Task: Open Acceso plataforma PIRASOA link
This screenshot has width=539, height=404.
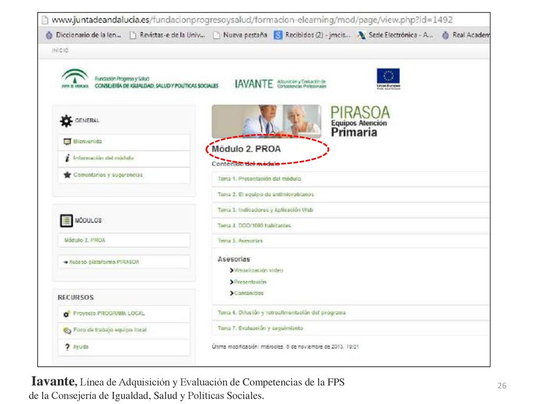Action: [x=124, y=262]
